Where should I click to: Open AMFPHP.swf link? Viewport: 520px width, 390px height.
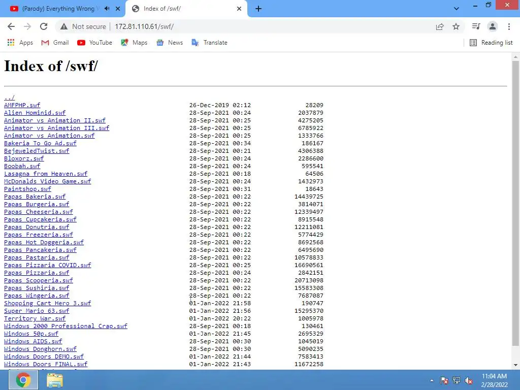click(22, 105)
